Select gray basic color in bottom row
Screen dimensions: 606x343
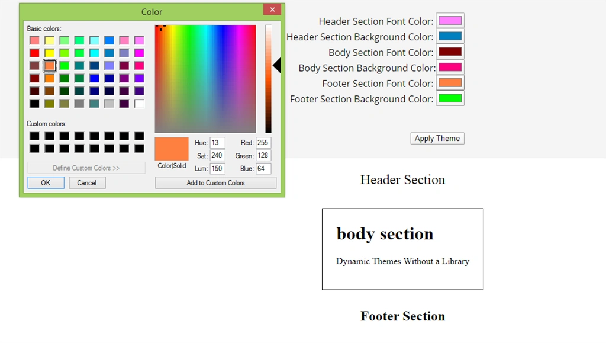(79, 104)
